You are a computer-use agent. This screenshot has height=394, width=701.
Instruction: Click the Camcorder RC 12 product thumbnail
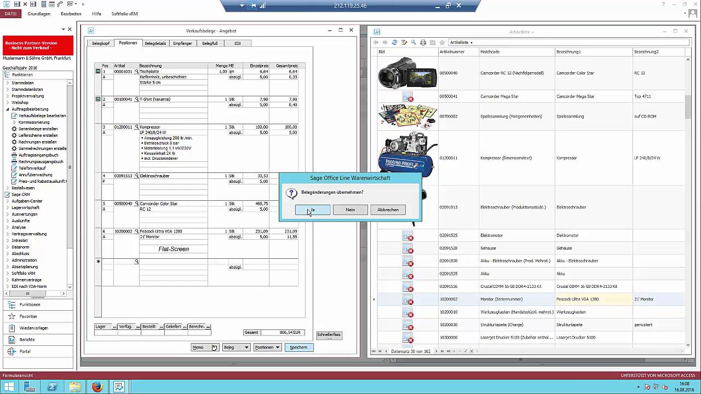click(x=407, y=73)
